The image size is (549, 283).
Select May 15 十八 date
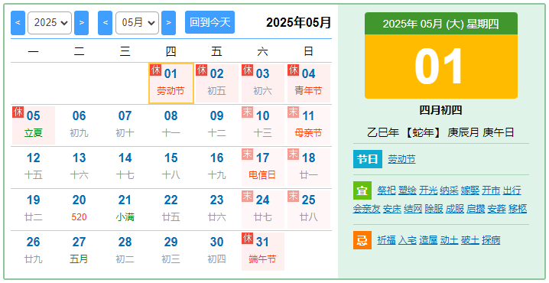[171, 168]
